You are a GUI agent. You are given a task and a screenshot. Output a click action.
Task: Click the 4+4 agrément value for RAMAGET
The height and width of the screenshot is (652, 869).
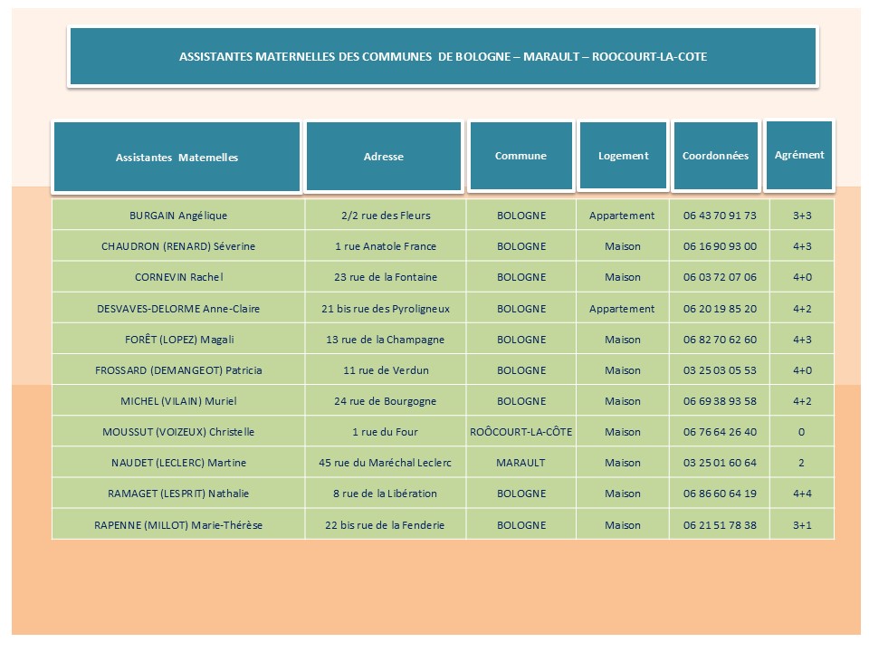coord(801,494)
